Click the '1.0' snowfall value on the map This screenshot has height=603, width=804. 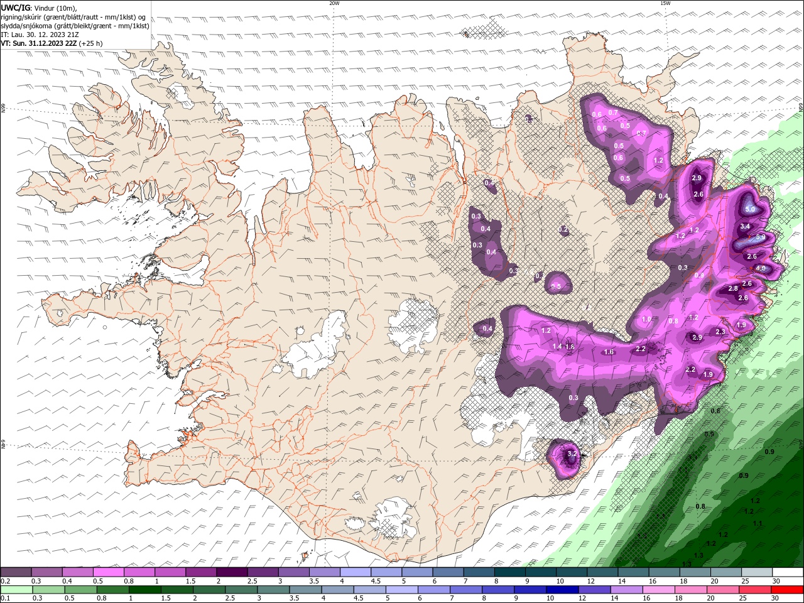(646, 319)
